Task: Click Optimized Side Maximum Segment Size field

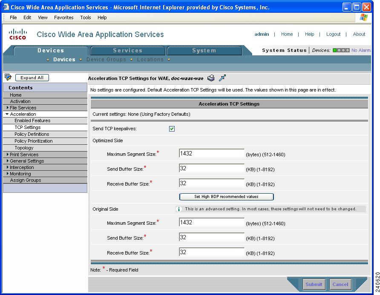Action: click(212, 153)
